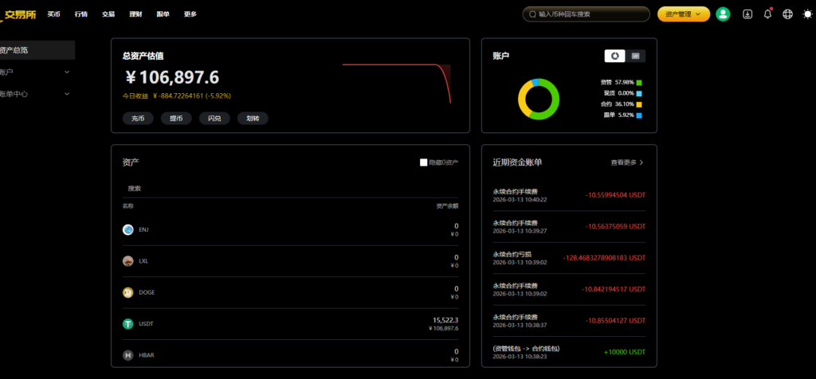Image resolution: width=816 pixels, height=379 pixels.
Task: Open the 行情 menu
Action: click(81, 14)
